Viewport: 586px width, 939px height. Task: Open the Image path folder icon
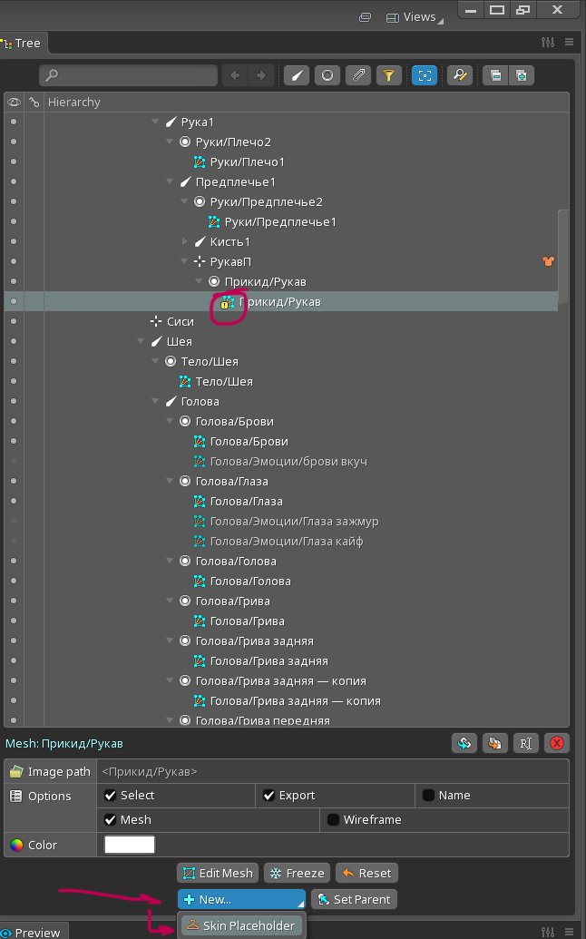pos(16,772)
